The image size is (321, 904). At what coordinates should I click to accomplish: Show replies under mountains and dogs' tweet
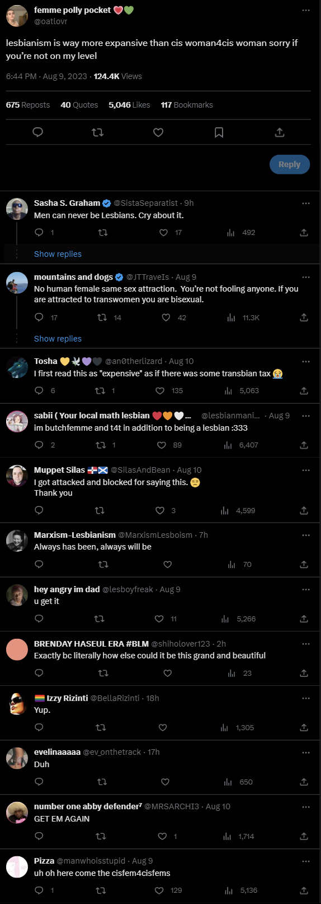click(58, 339)
